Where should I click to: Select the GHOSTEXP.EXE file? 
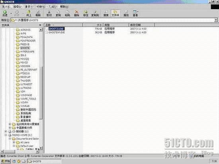pyautogui.click(x=57, y=32)
